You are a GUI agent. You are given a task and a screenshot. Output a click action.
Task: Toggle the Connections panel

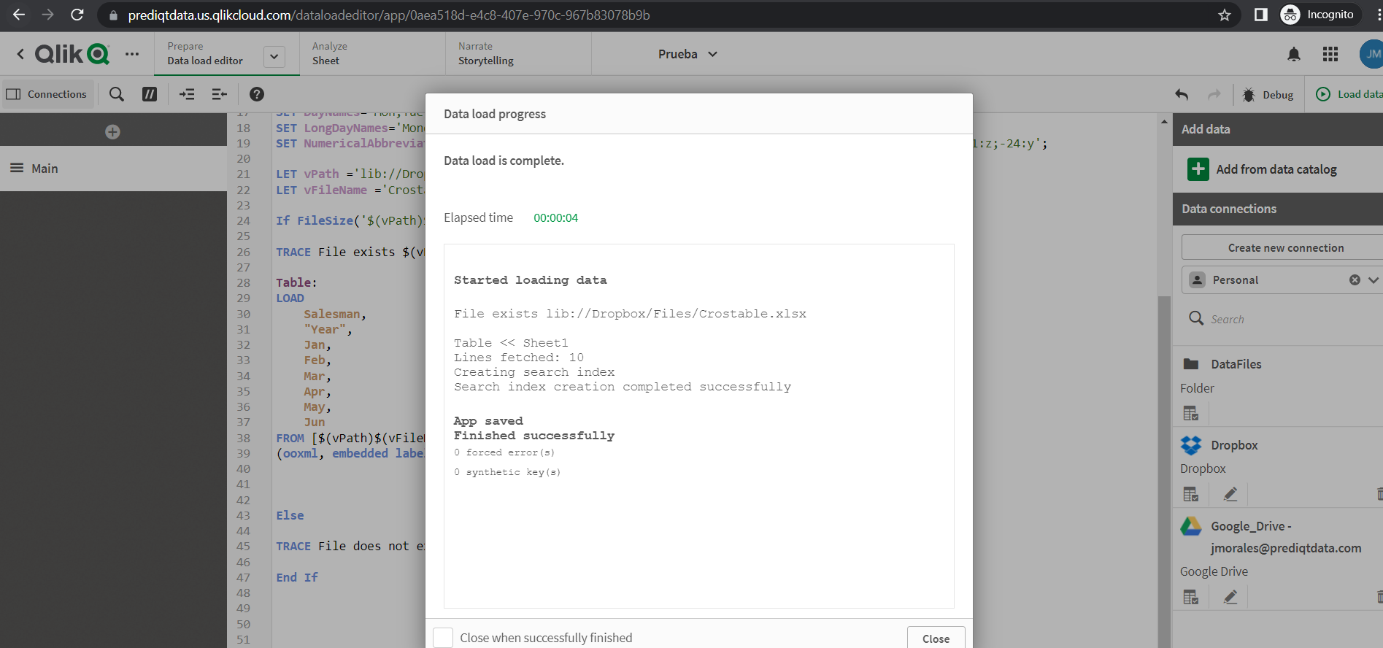pos(47,94)
